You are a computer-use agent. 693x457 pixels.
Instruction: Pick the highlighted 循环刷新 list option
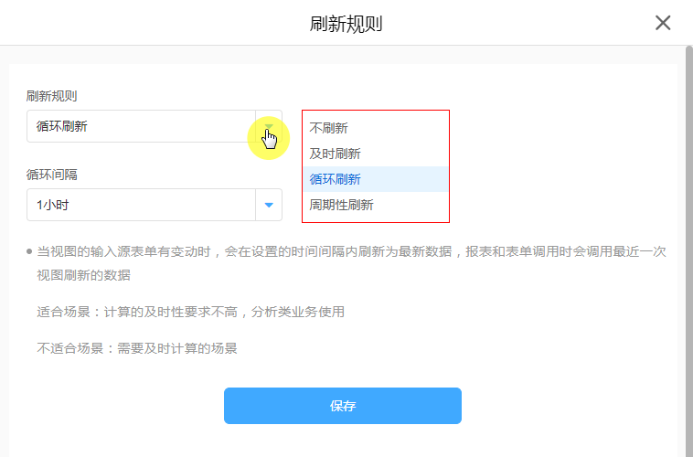coord(336,179)
